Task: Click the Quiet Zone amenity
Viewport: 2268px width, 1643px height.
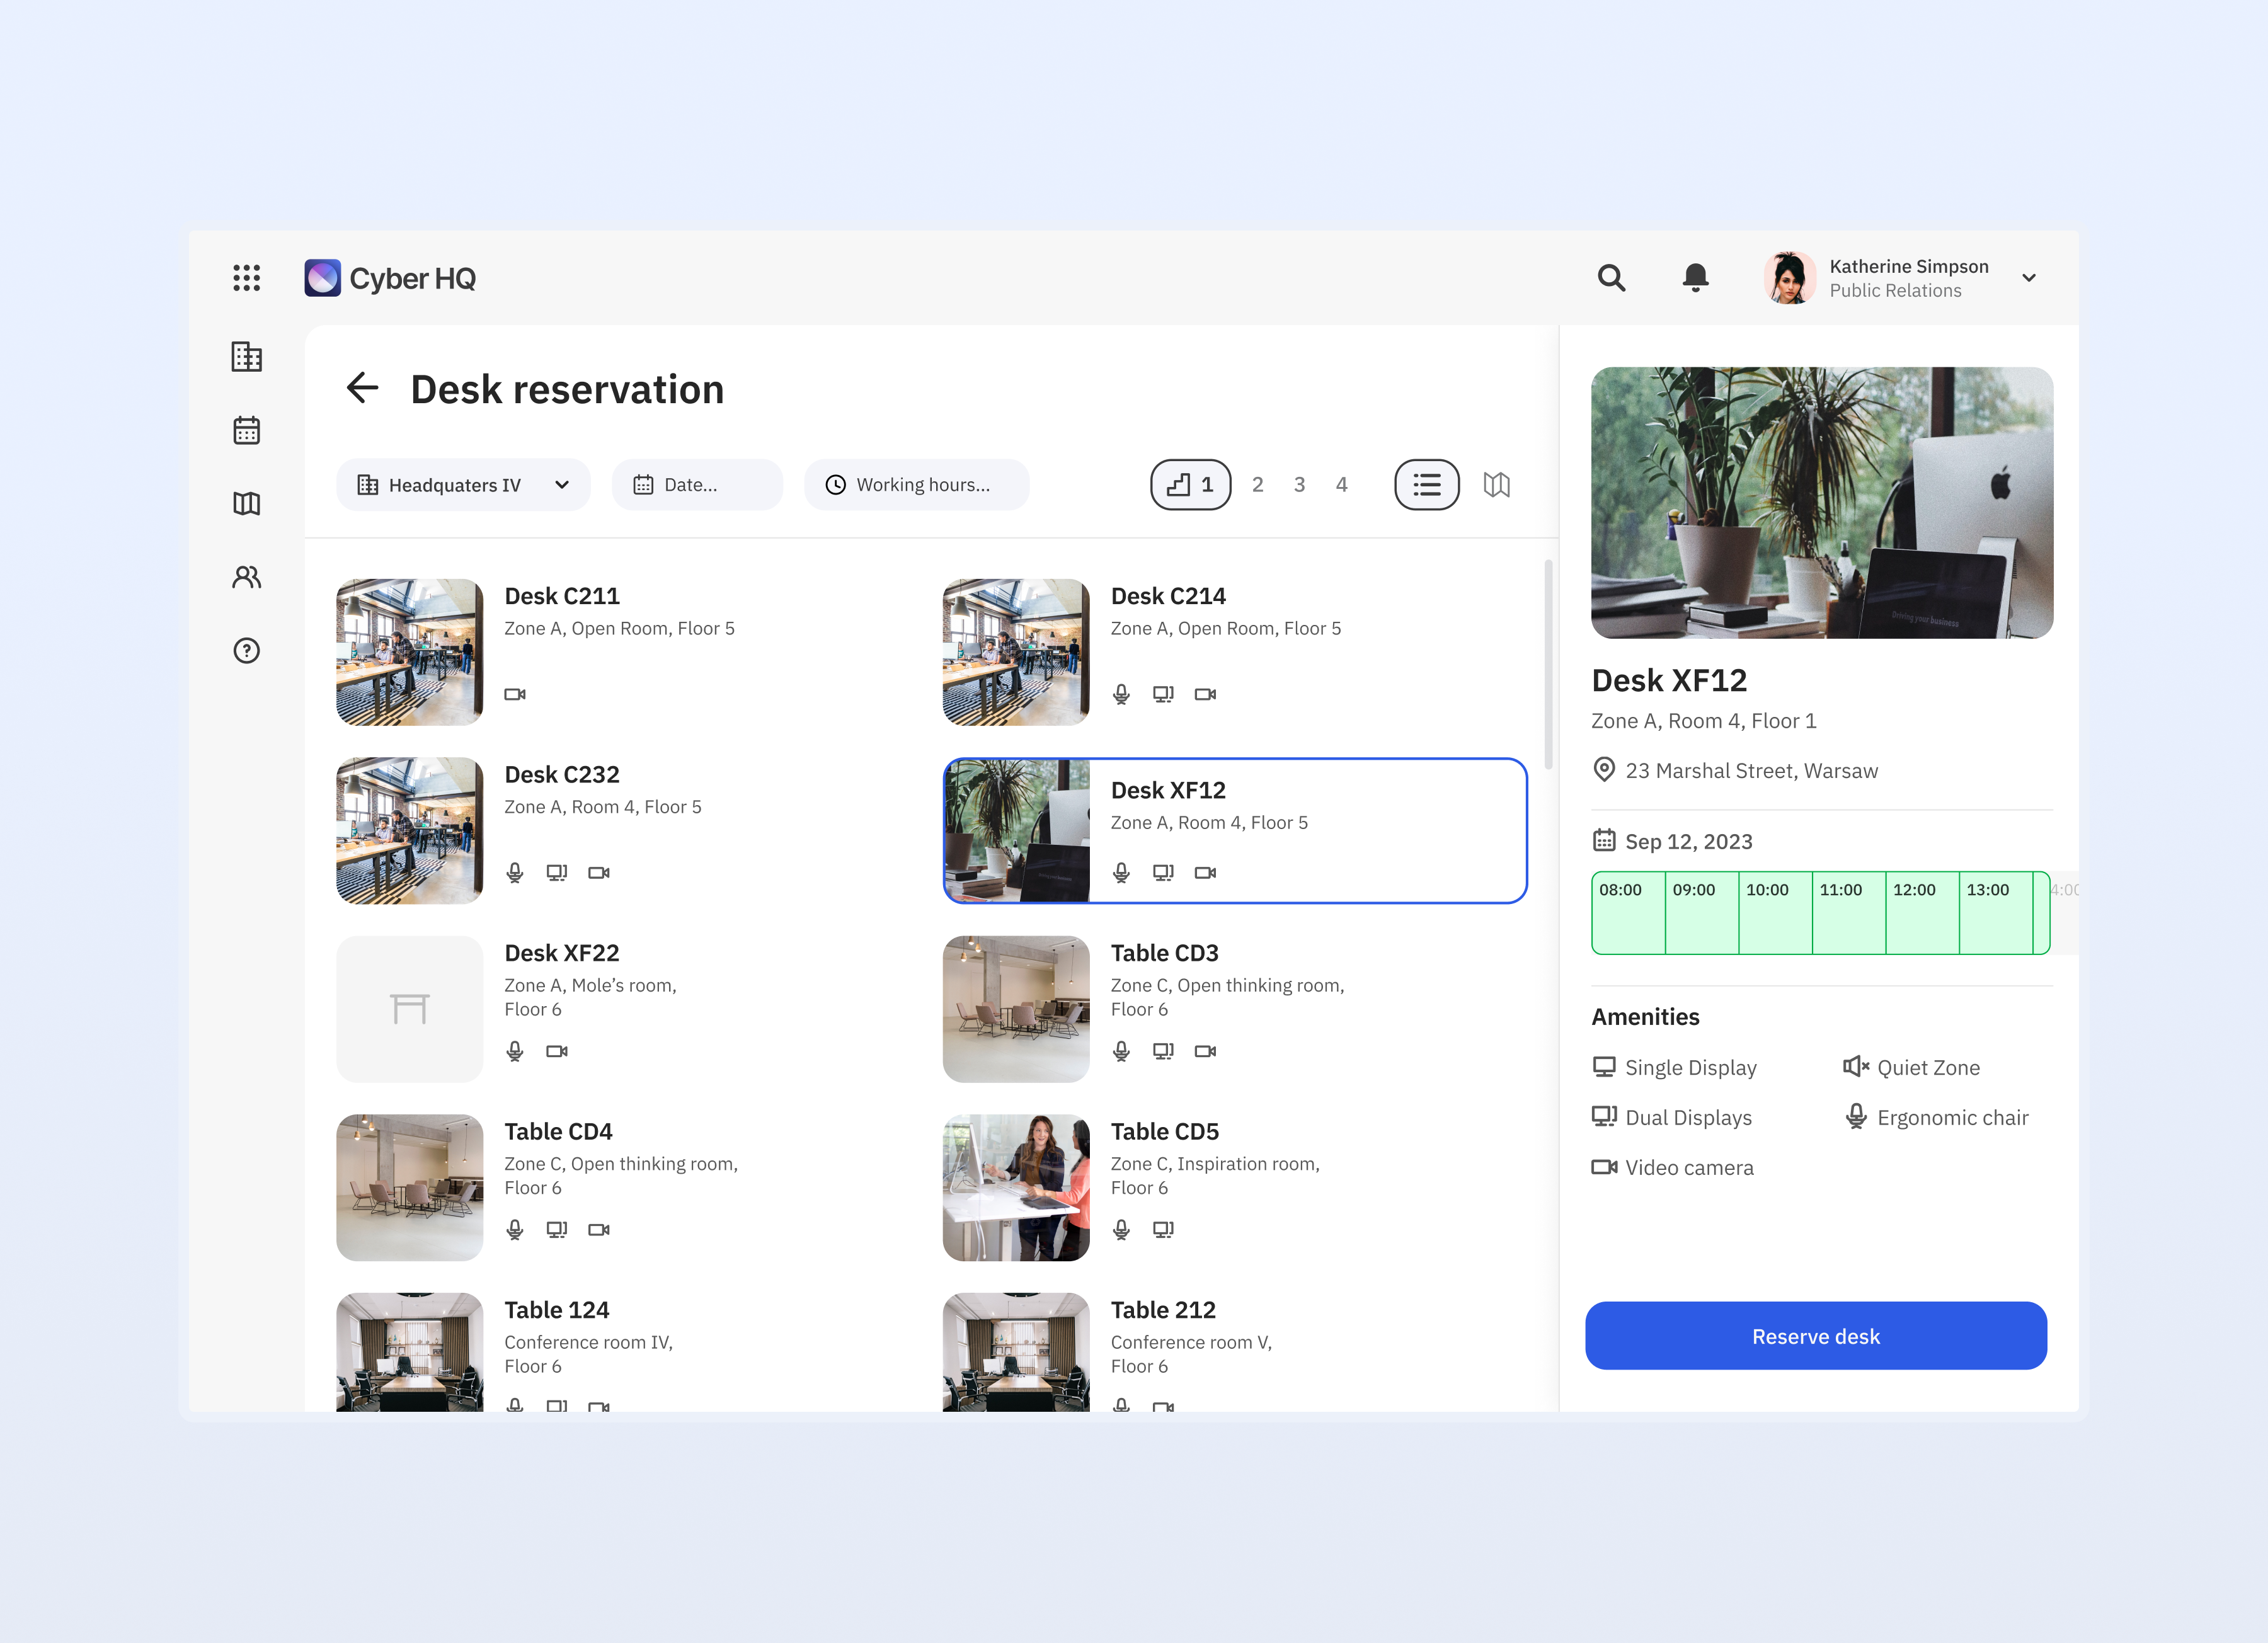Action: pyautogui.click(x=1912, y=1067)
